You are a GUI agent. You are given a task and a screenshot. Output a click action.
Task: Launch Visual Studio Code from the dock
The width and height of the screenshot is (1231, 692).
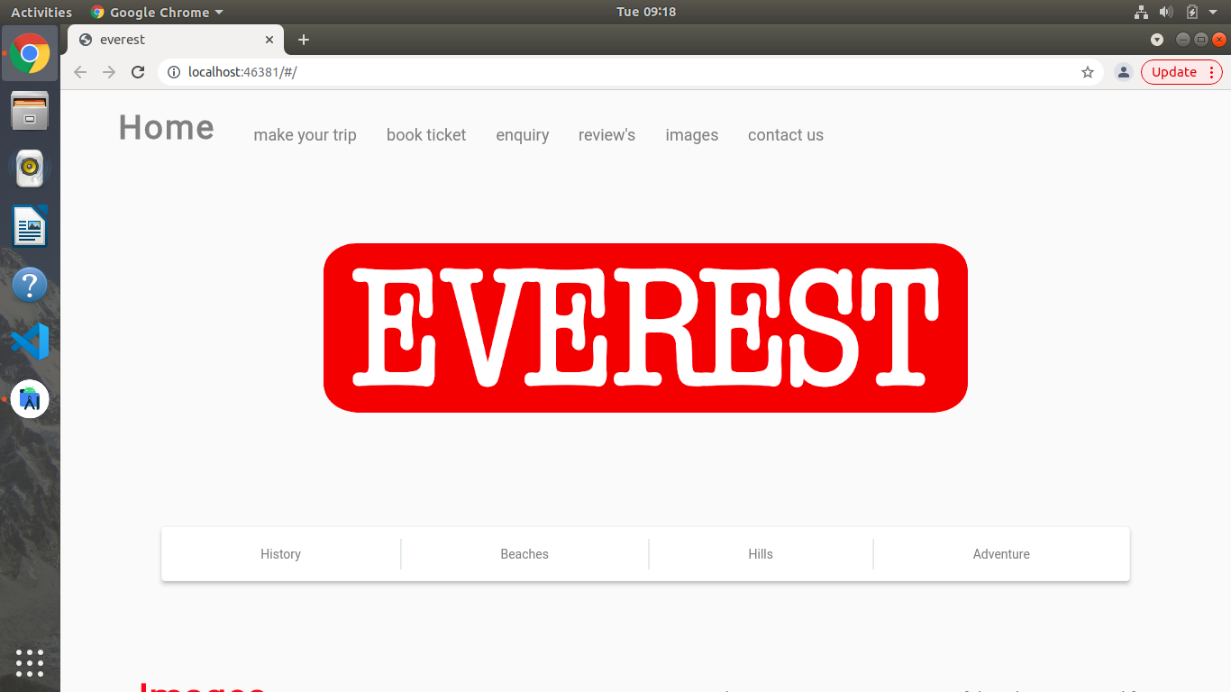(30, 341)
